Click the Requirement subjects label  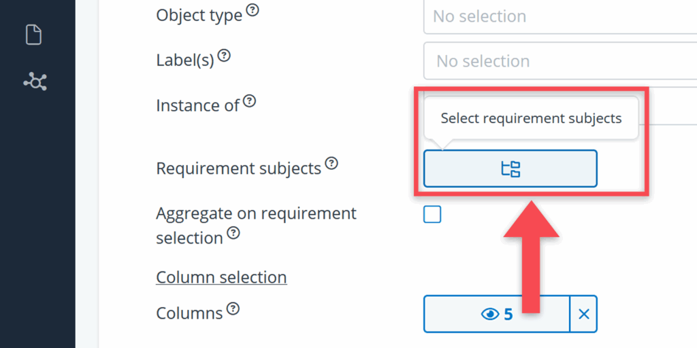pos(238,168)
